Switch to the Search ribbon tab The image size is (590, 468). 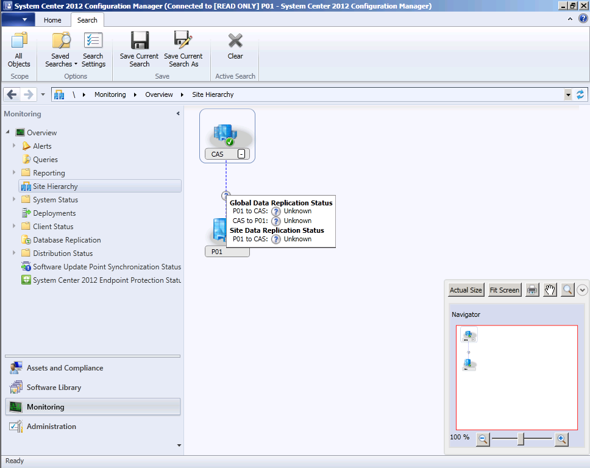pyautogui.click(x=87, y=20)
